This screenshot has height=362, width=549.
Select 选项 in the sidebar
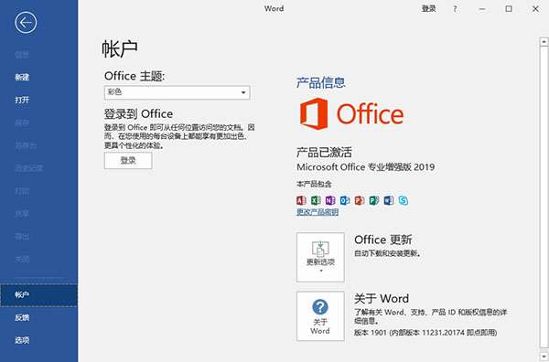[x=22, y=340]
